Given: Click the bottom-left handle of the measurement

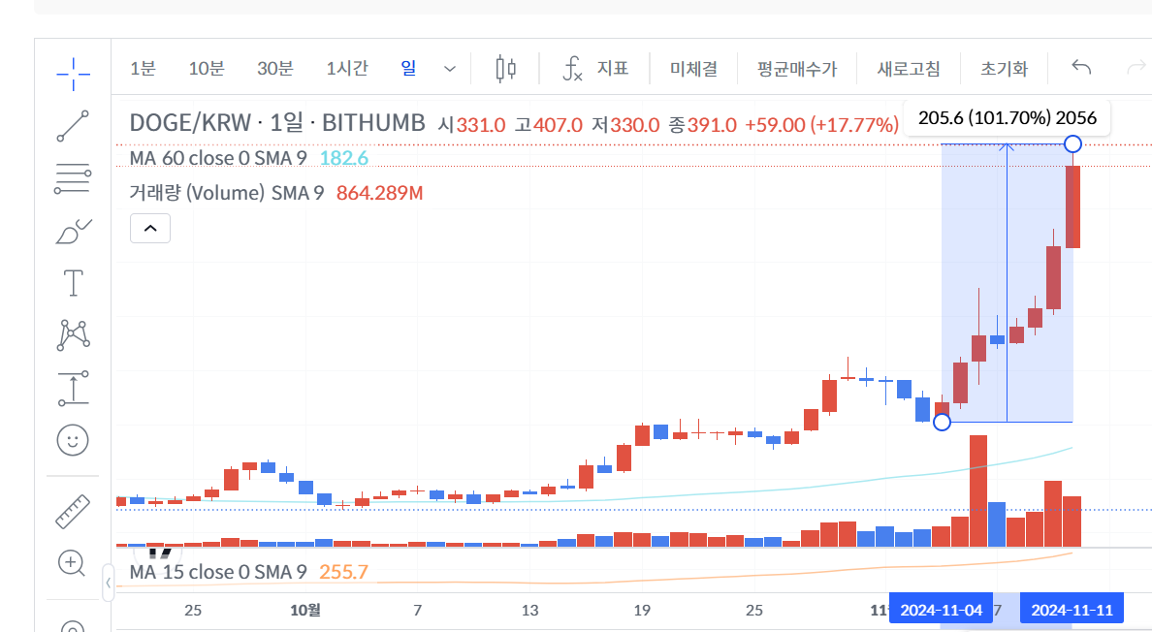Looking at the screenshot, I should [x=942, y=422].
